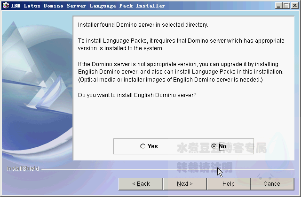Screen dimensions: 301x197
Task: Close the installer window
Action: click(295, 6)
